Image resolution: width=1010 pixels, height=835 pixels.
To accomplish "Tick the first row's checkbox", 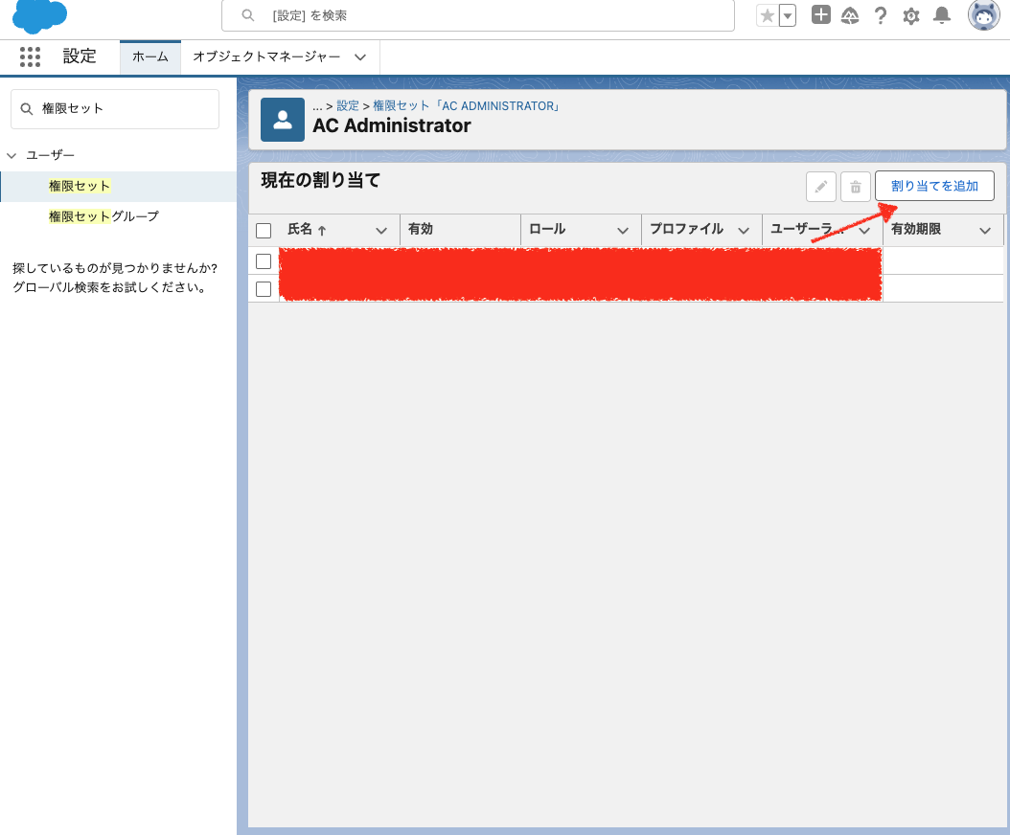I will click(x=264, y=260).
